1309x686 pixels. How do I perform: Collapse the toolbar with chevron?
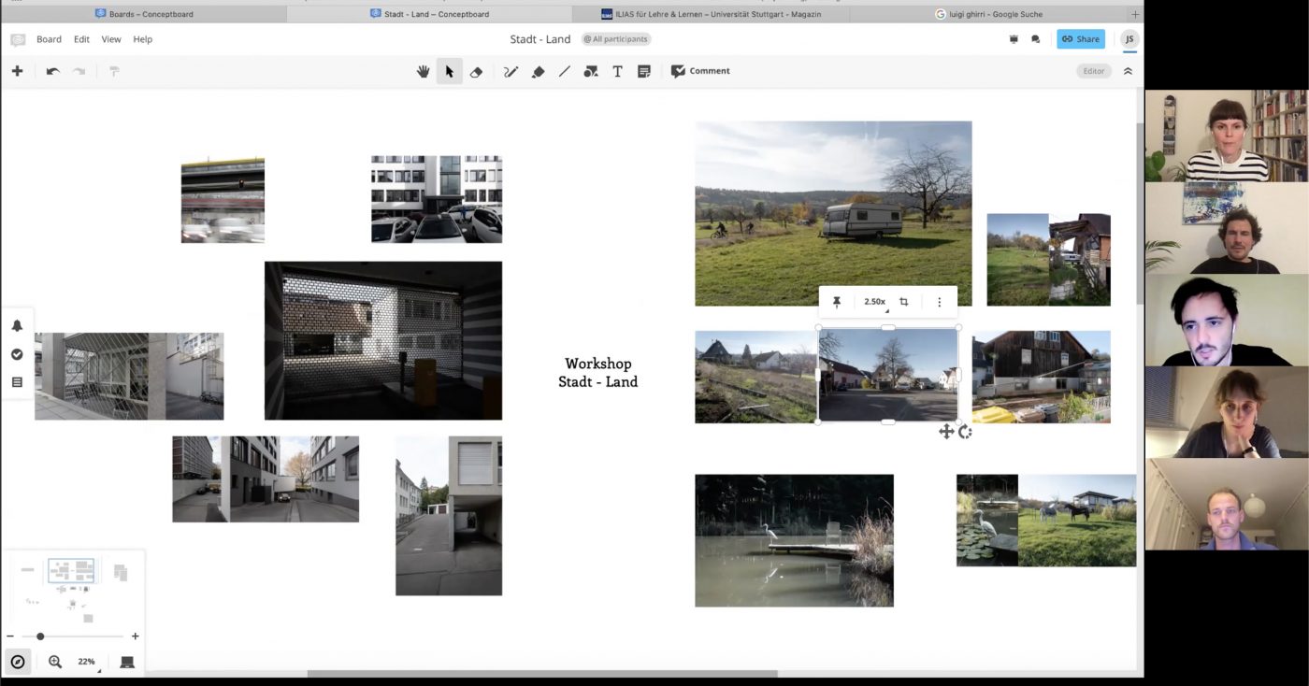tap(1128, 71)
